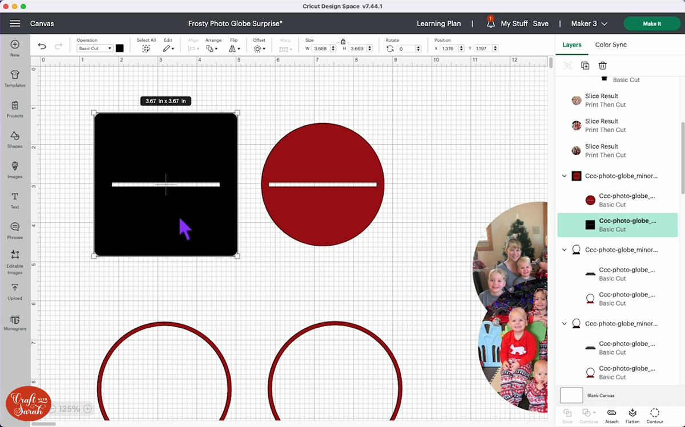This screenshot has height=427, width=685.
Task: Click the Save link
Action: pyautogui.click(x=540, y=23)
